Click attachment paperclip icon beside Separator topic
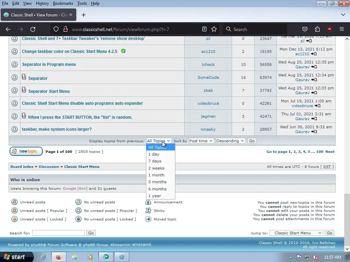Screen dimensions: 350x262 point(24,77)
